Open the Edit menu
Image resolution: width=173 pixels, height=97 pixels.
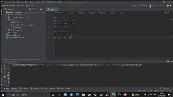[x=10, y=2]
